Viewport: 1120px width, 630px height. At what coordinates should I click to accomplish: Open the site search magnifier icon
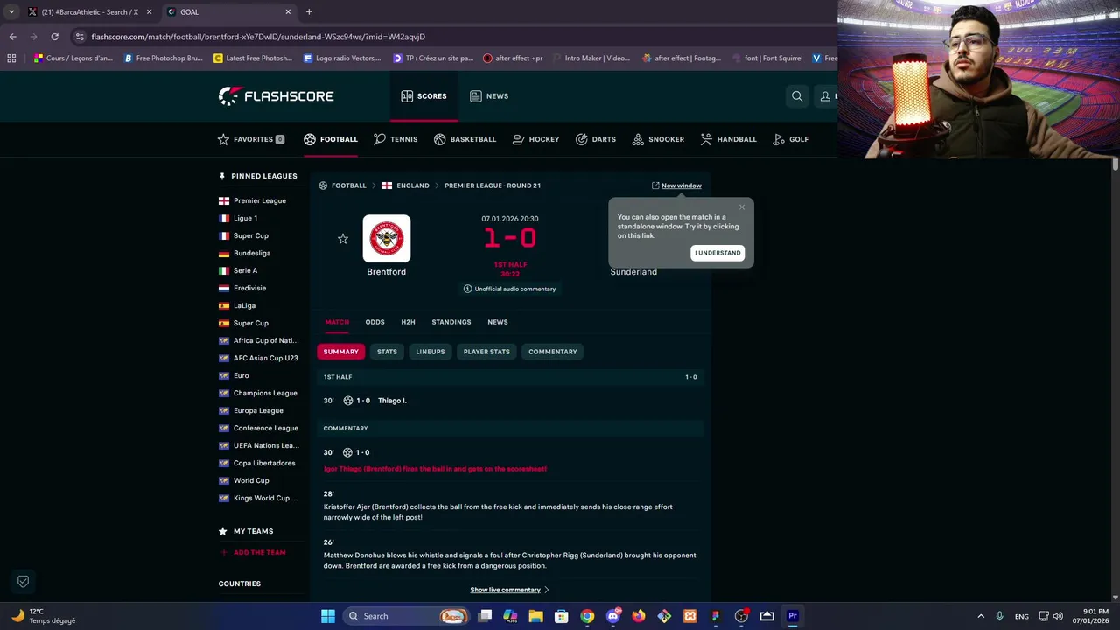(796, 96)
